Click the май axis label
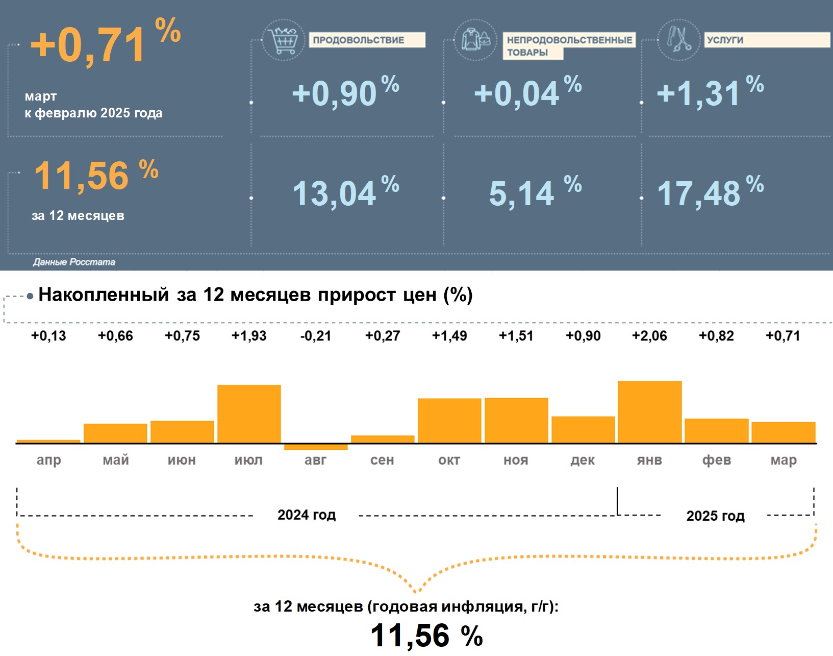Screen dimensions: 833x656 tap(116, 460)
